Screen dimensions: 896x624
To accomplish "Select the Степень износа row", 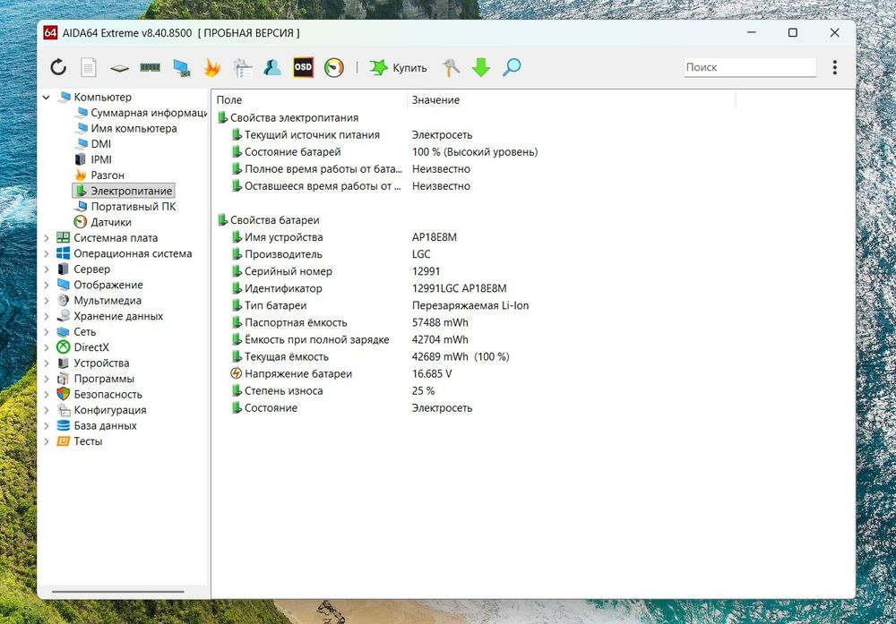I will point(332,391).
